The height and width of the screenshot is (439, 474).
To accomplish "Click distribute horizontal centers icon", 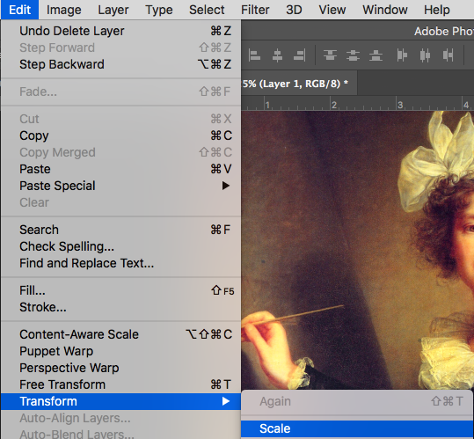I will point(425,55).
